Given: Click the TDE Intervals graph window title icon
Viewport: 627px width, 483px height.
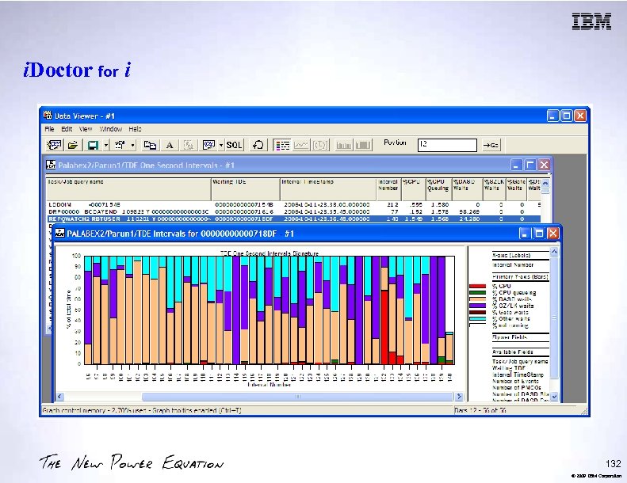Looking at the screenshot, I should [x=59, y=233].
